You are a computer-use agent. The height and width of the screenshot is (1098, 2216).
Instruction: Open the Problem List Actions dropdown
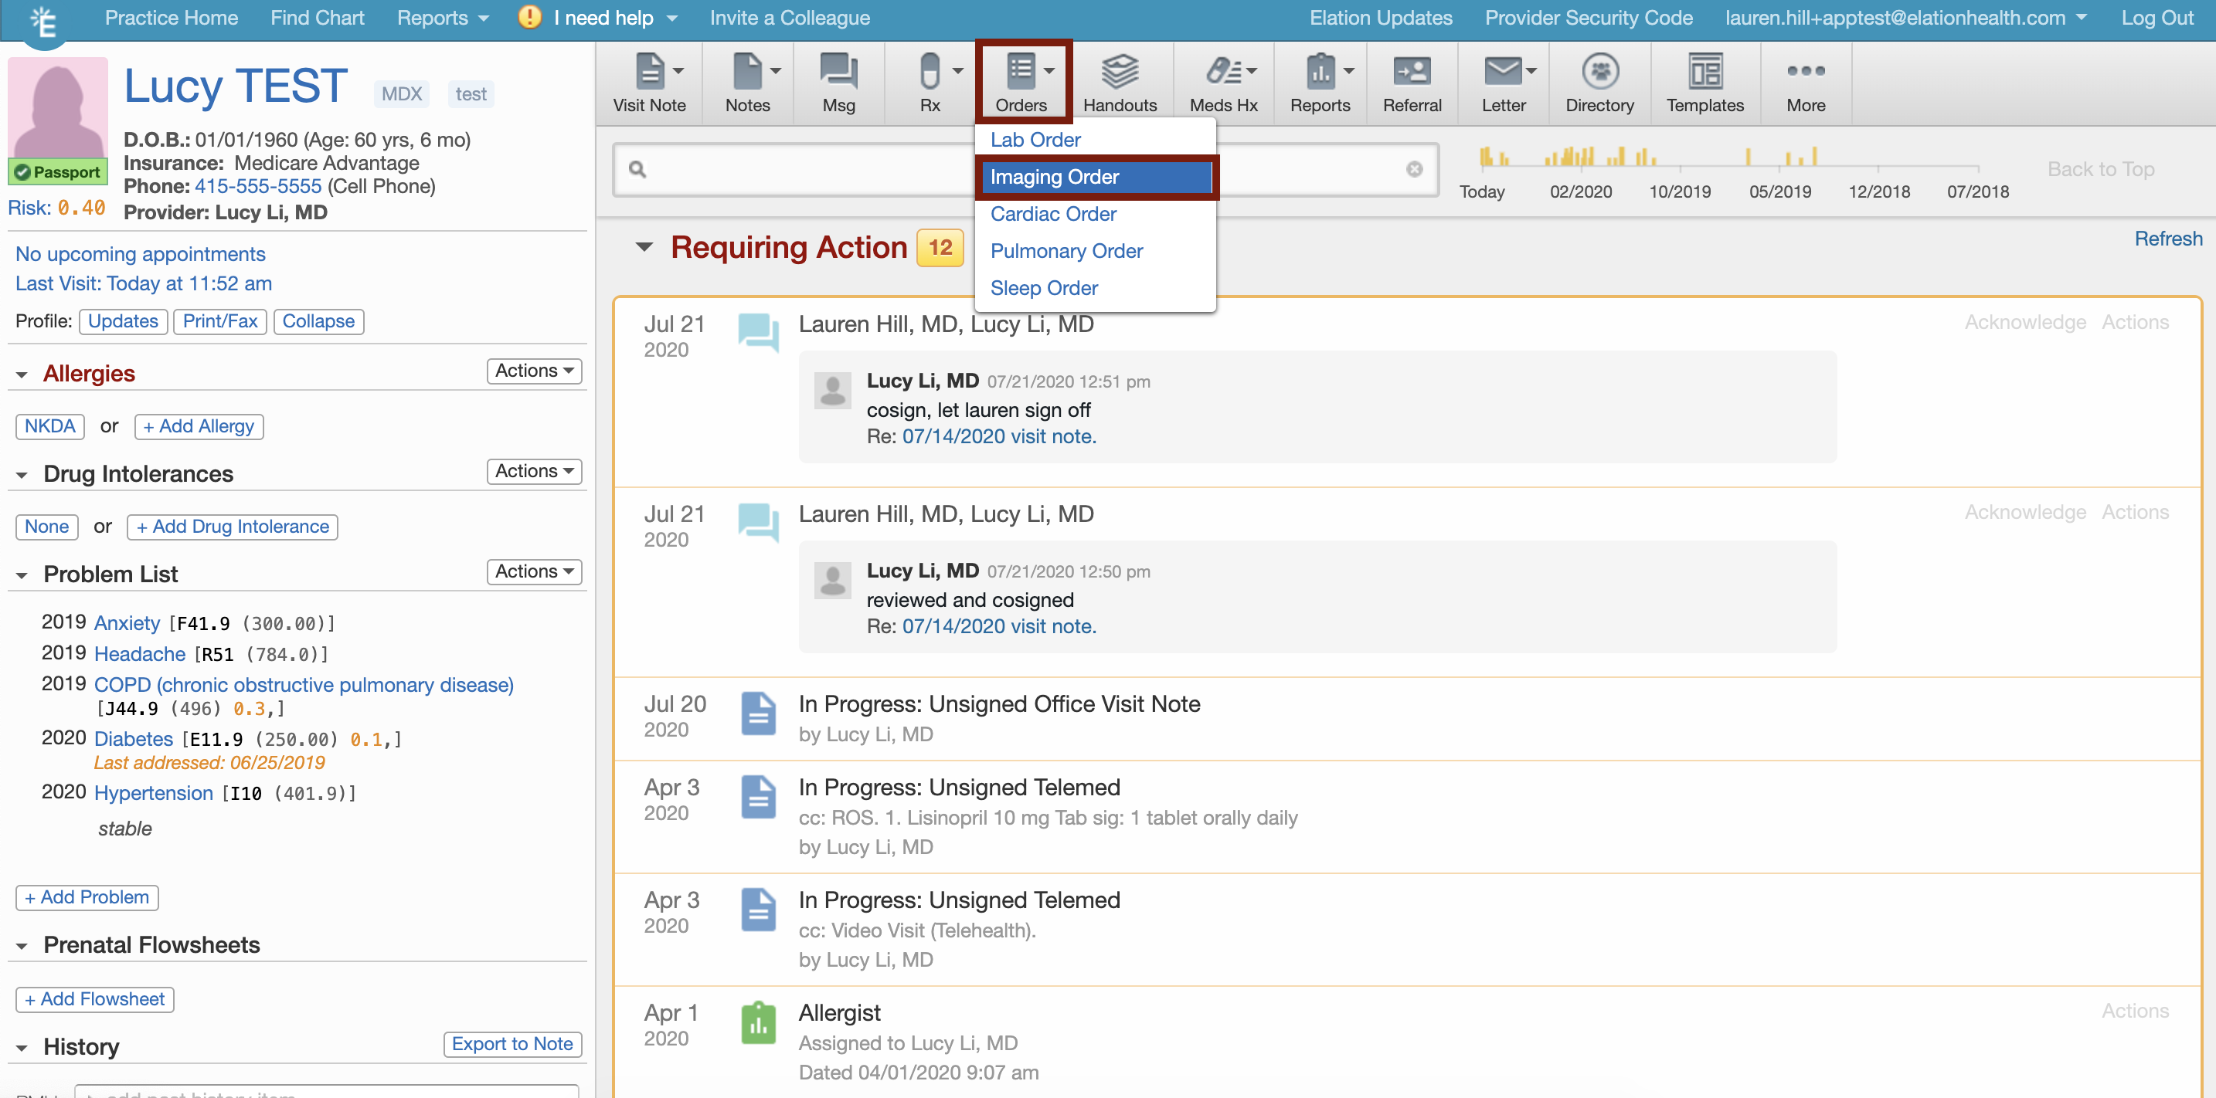click(533, 572)
